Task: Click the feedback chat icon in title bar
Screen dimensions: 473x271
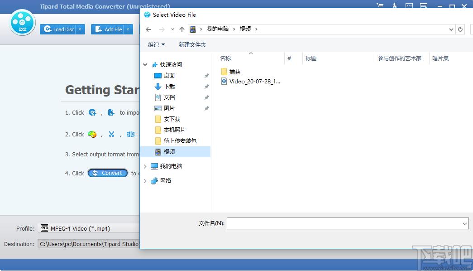Action: click(x=409, y=6)
